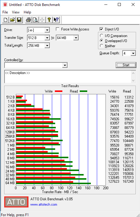Click 'Transfer Rate - MB / Sec' axis label

[60, 192]
